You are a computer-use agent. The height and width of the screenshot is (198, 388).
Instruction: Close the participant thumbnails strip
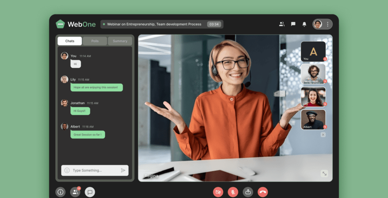pyautogui.click(x=323, y=135)
